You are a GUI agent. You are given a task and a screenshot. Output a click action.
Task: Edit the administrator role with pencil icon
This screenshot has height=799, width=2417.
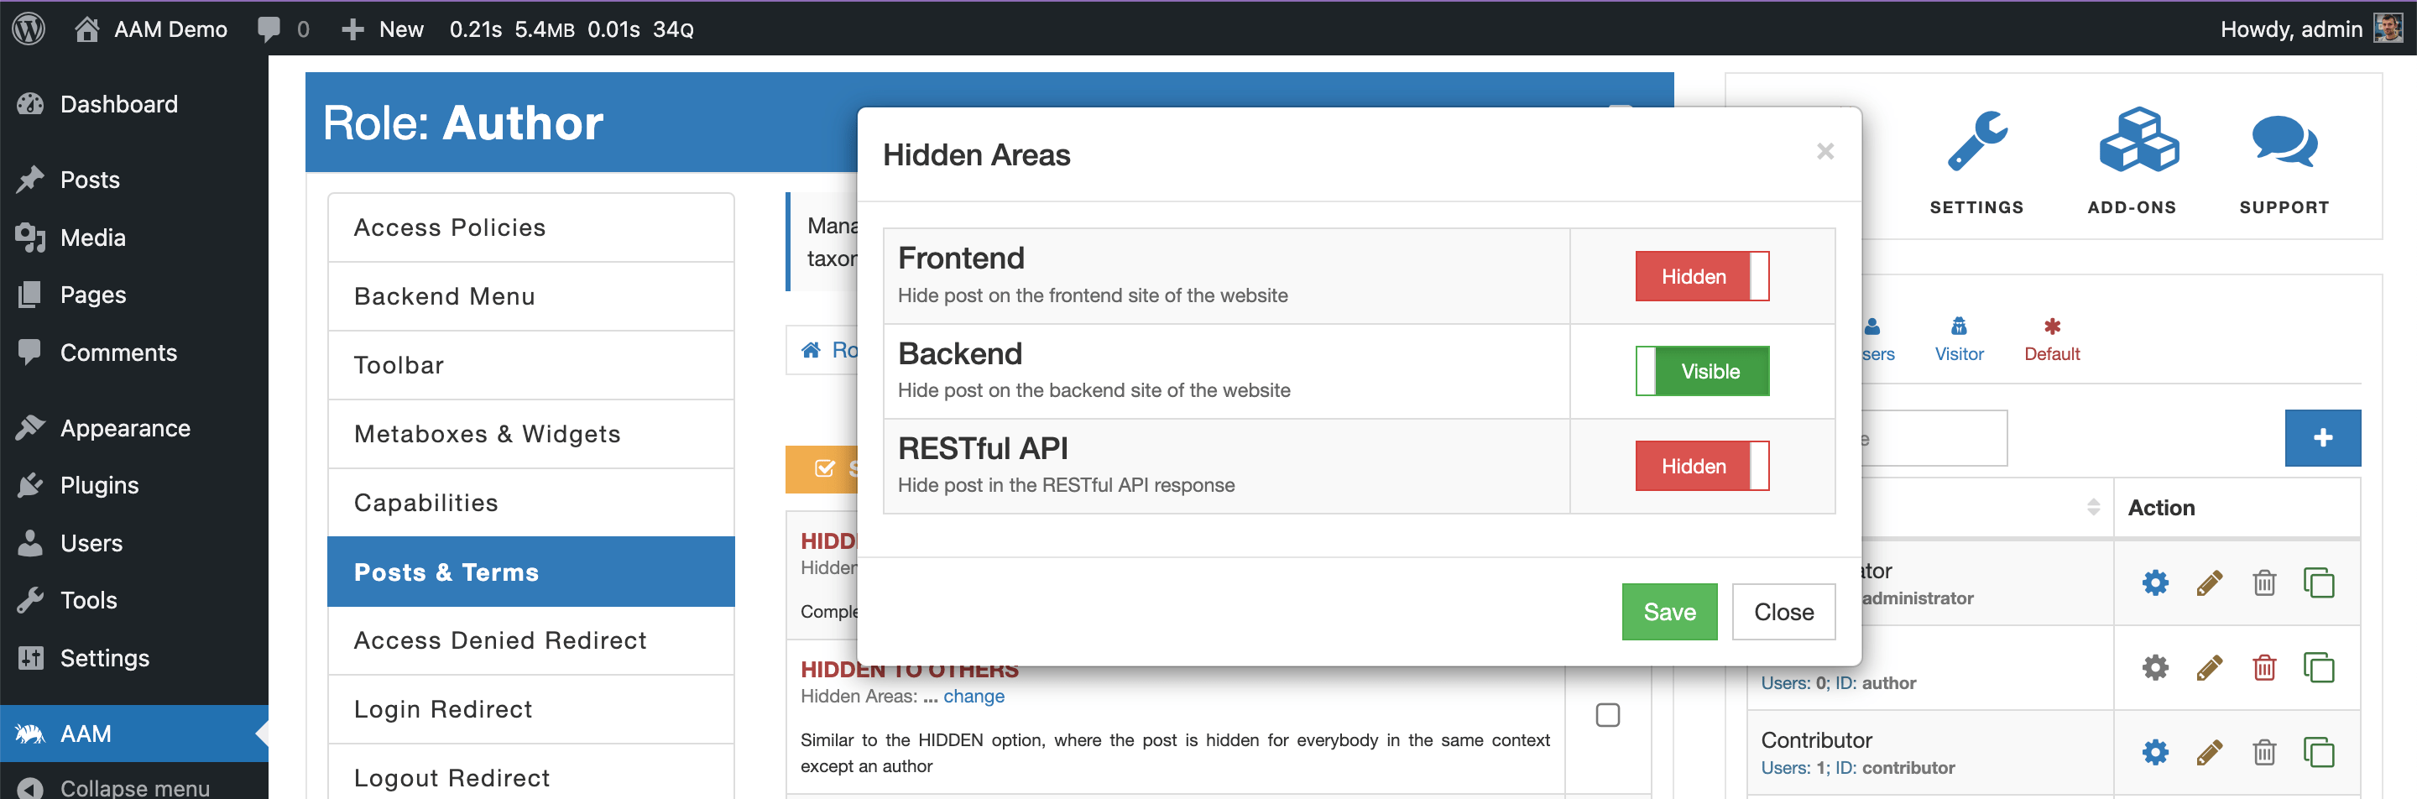(2210, 582)
